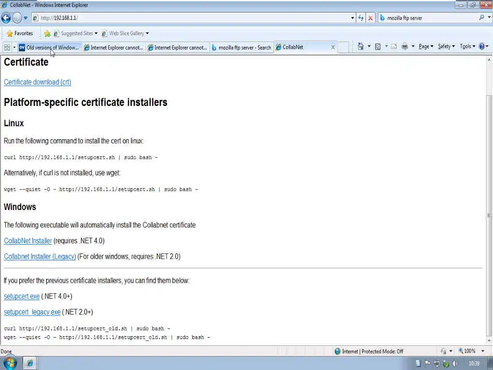Download the setupcert_legacy.exe link
The image size is (493, 370).
point(32,312)
